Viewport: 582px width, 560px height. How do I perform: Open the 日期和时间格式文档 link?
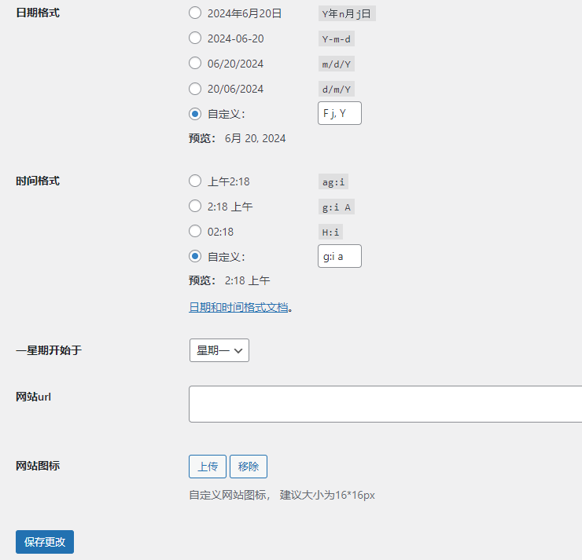238,307
